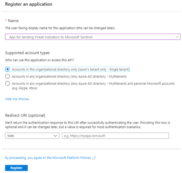Viewport: 182px width, 173px height.
Task: Click the Register an application heading
Action: 29,4
